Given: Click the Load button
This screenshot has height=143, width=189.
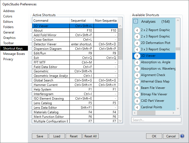Looking at the screenshot, I should pyautogui.click(x=57, y=136).
